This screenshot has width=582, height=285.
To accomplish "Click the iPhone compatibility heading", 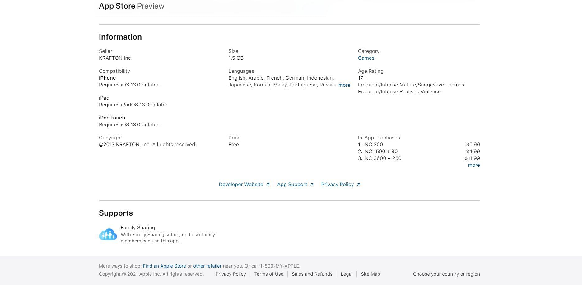I will (x=107, y=78).
